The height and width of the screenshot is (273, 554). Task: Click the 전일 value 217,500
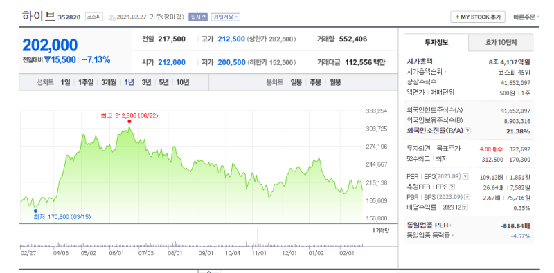pos(172,39)
